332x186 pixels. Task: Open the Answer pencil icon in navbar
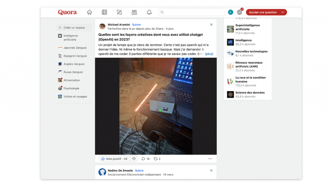click(119, 12)
